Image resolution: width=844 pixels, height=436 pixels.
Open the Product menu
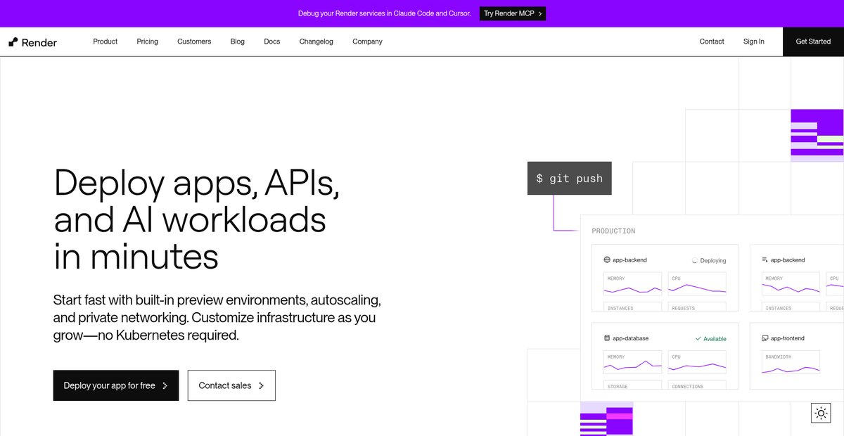[x=105, y=41]
